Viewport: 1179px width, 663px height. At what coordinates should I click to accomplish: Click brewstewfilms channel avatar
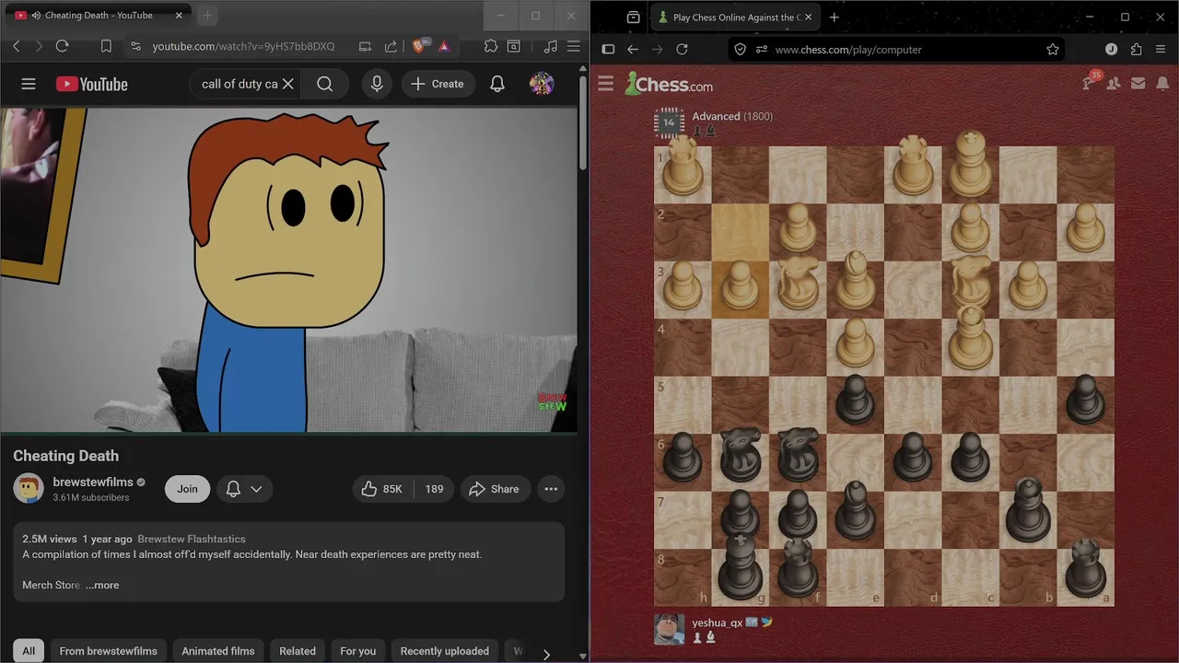(29, 489)
